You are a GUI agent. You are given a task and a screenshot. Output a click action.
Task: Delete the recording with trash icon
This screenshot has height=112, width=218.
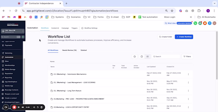click(x=41, y=107)
